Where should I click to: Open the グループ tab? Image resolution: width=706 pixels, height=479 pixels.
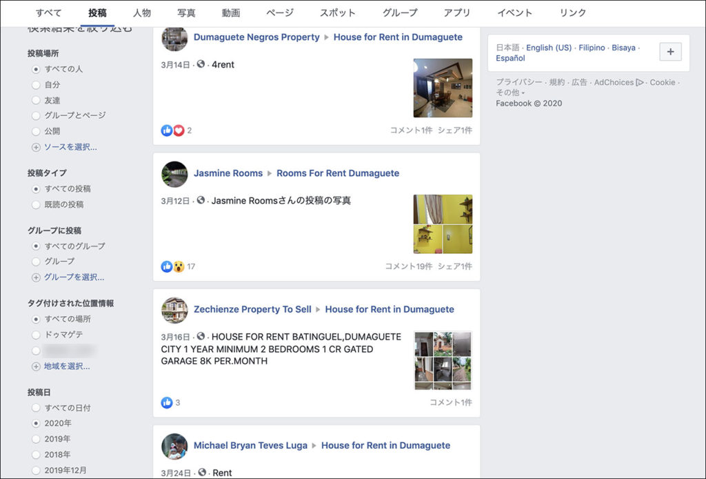click(x=400, y=12)
